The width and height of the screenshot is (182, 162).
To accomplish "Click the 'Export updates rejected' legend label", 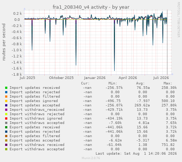I will pos(35,132).
